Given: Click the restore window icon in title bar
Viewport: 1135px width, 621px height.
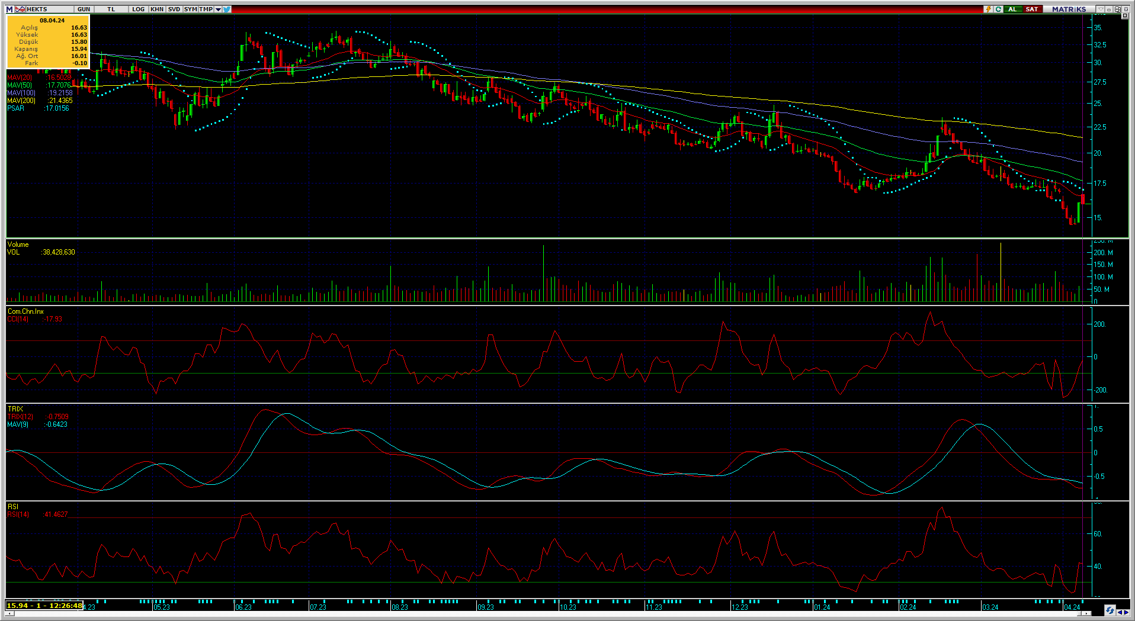Looking at the screenshot, I should pyautogui.click(x=1117, y=9).
